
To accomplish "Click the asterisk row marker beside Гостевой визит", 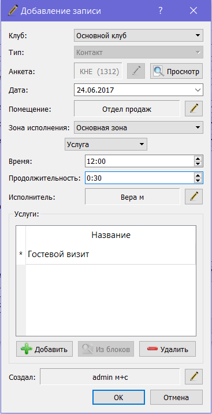I will [21, 254].
